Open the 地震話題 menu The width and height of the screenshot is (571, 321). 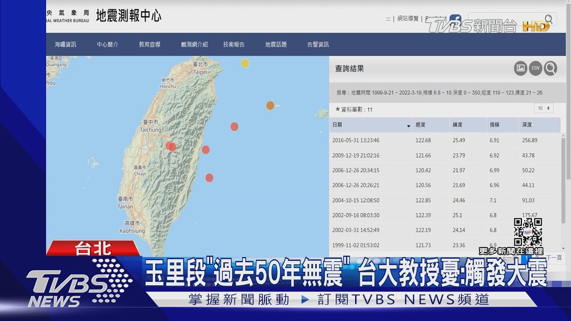pos(276,45)
